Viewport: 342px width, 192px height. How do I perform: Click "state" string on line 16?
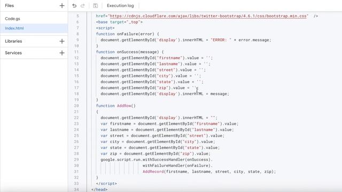click(165, 82)
